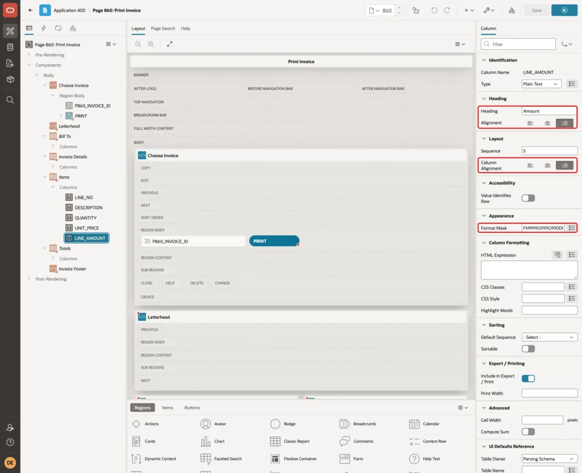Focus the property Filter search box
The image size is (582, 473).
518,44
